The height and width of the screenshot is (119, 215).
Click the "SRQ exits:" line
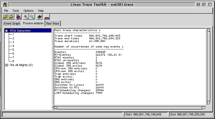(76, 82)
